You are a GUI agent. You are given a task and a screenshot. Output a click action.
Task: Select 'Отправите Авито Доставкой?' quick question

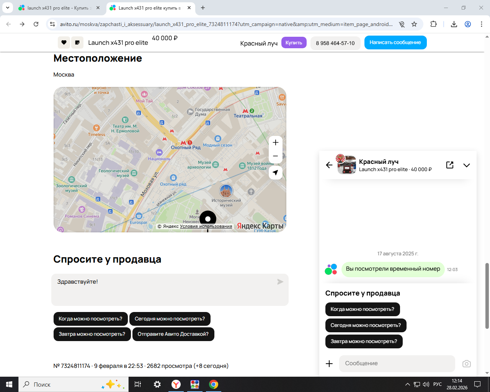point(173,334)
